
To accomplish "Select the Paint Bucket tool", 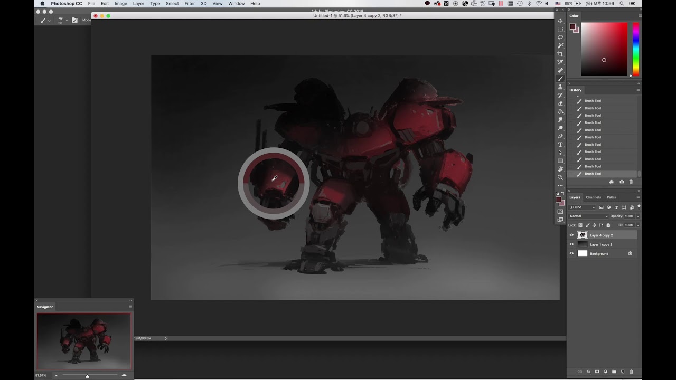I will (x=560, y=111).
